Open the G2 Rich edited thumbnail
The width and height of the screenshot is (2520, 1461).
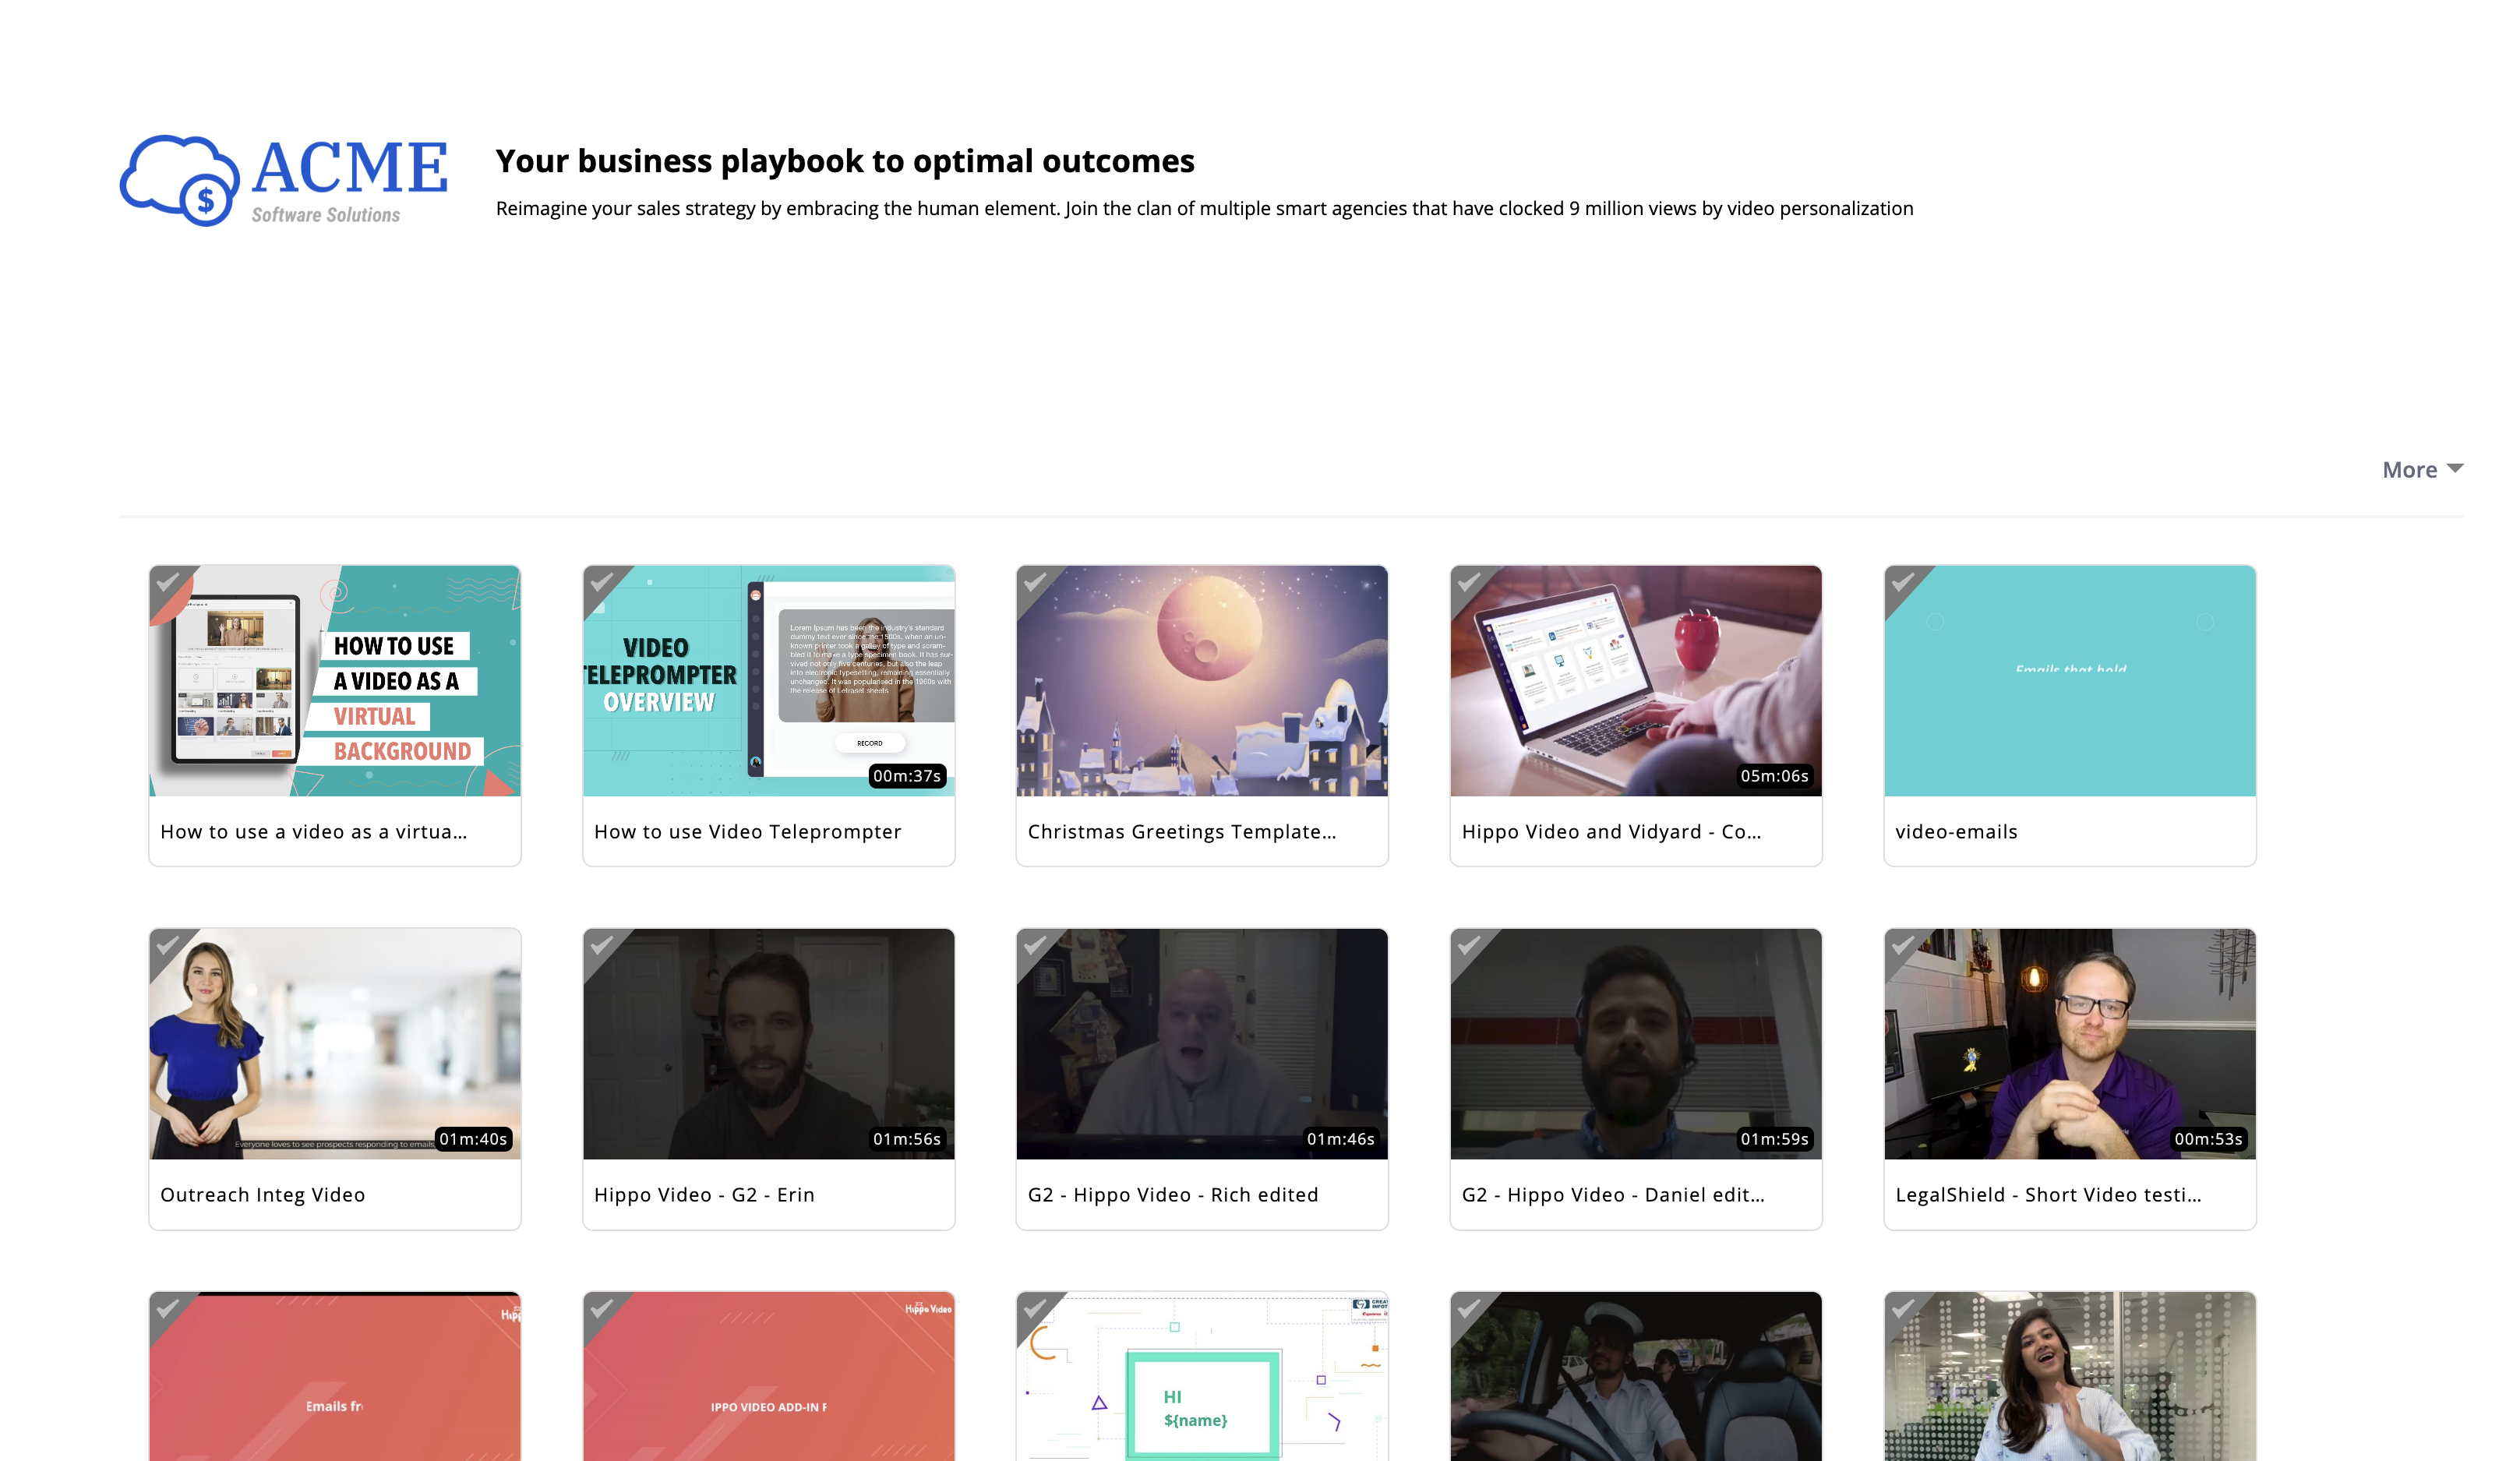point(1202,1044)
